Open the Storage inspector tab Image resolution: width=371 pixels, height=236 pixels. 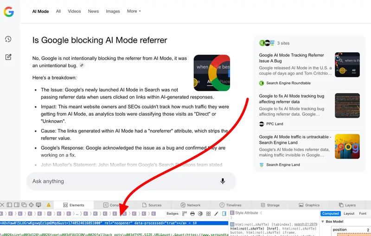[x=270, y=205]
